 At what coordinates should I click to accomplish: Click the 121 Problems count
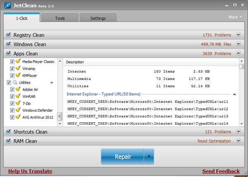[x=218, y=132]
